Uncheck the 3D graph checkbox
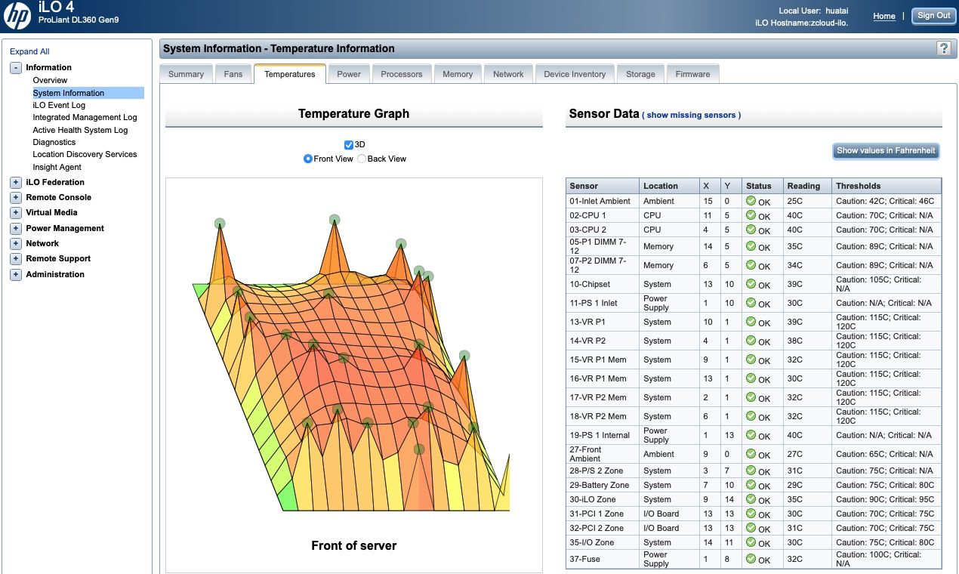 [349, 145]
